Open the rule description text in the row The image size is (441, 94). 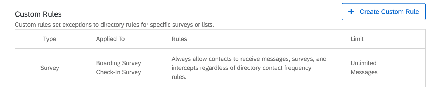[x=249, y=68]
